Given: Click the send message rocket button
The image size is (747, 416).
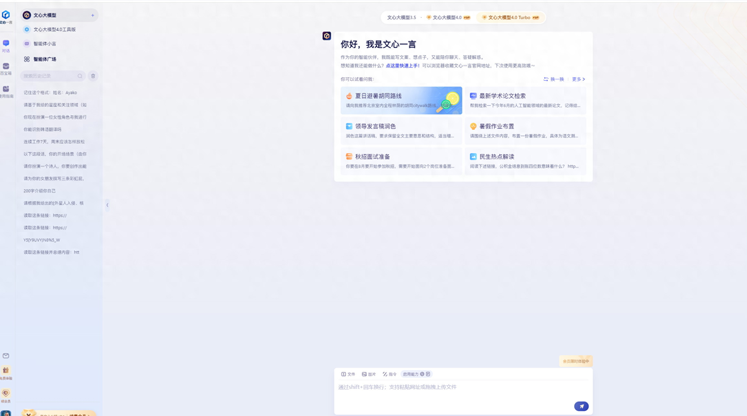Looking at the screenshot, I should click(581, 406).
